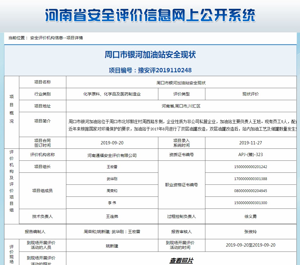Click the 技术负责人 label cell
The height and width of the screenshot is (265, 300).
click(x=42, y=216)
